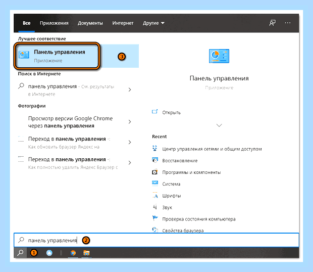Expand arrow for Как обновить браузер result

[130, 142]
